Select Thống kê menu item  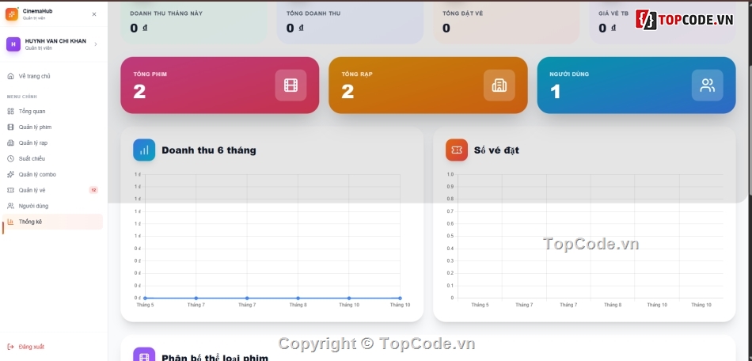coord(52,222)
